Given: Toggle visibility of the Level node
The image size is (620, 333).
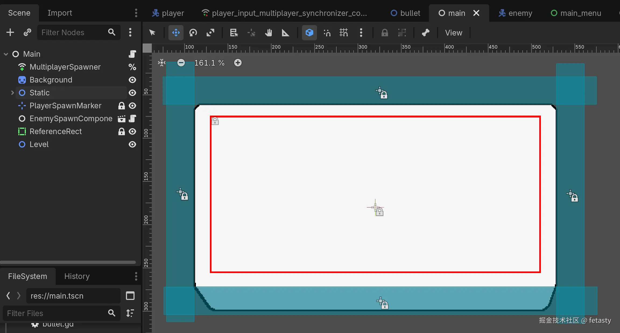Looking at the screenshot, I should click(132, 144).
